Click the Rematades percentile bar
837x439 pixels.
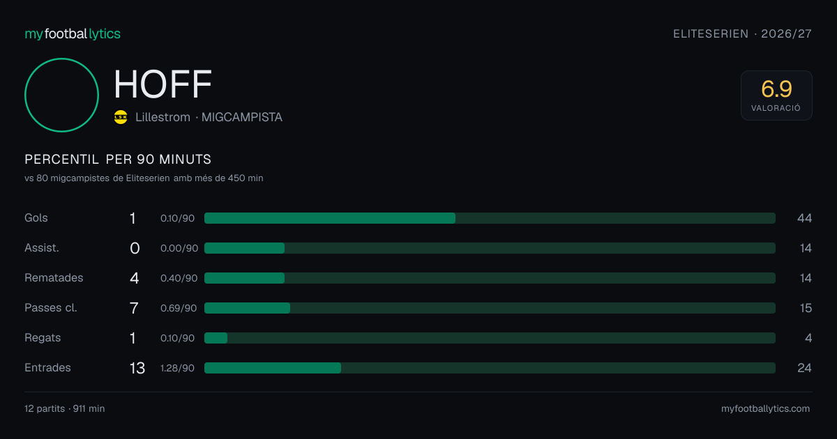click(x=490, y=278)
